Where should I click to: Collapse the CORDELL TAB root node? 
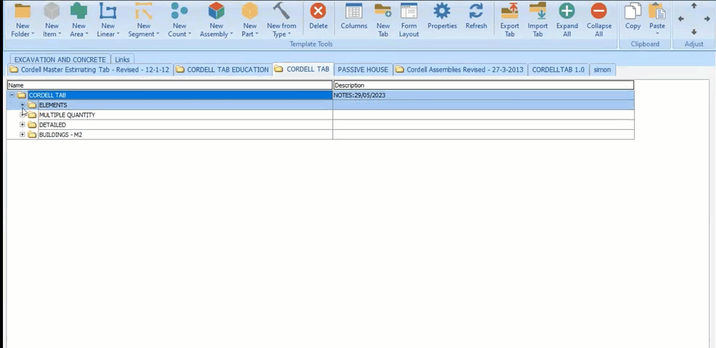pyautogui.click(x=12, y=95)
